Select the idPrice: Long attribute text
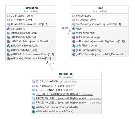Image resolution: width=135 pixels, height=119 pixels. [x=83, y=16]
